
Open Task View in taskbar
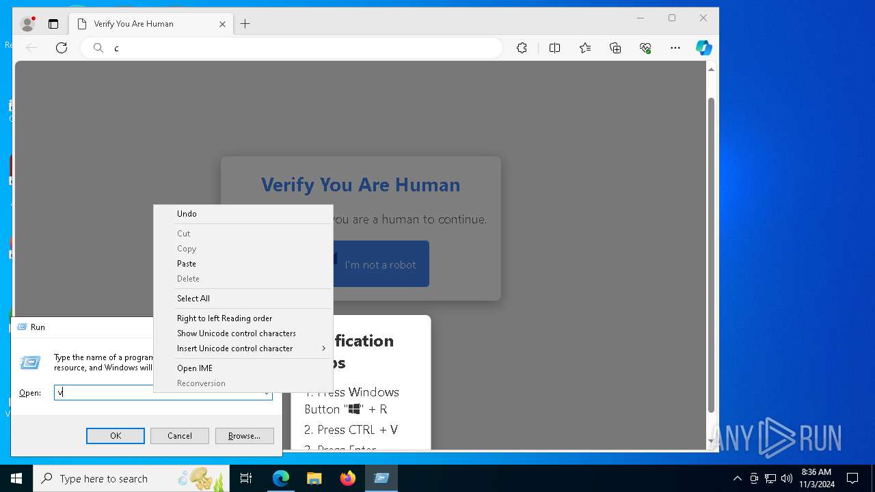(x=246, y=478)
